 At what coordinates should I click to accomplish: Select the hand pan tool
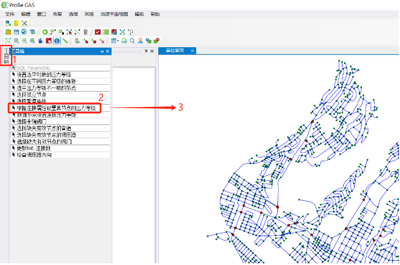pos(41,41)
